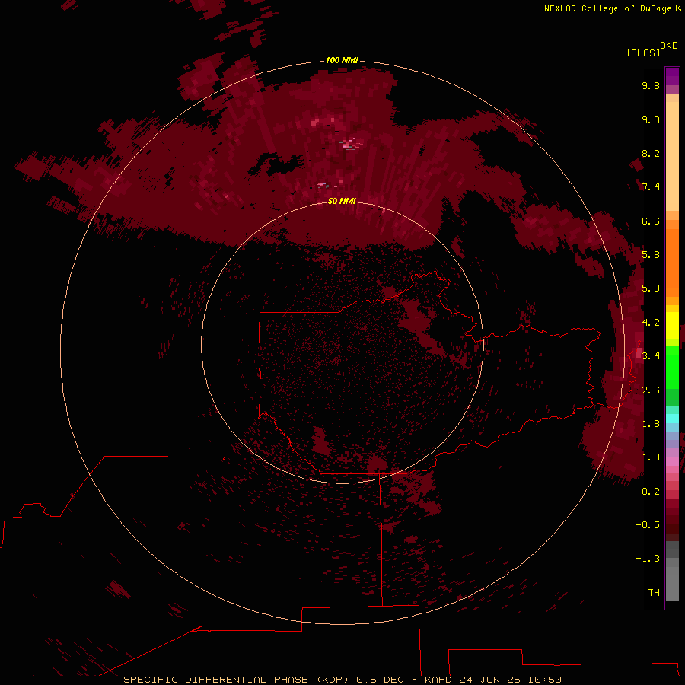Click the 5.0 value on the color scale
The image size is (685, 685).
pyautogui.click(x=651, y=288)
